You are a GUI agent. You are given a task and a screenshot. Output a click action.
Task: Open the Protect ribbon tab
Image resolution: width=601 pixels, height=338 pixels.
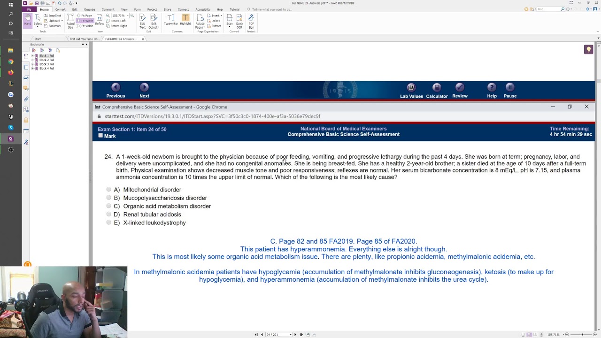152,9
